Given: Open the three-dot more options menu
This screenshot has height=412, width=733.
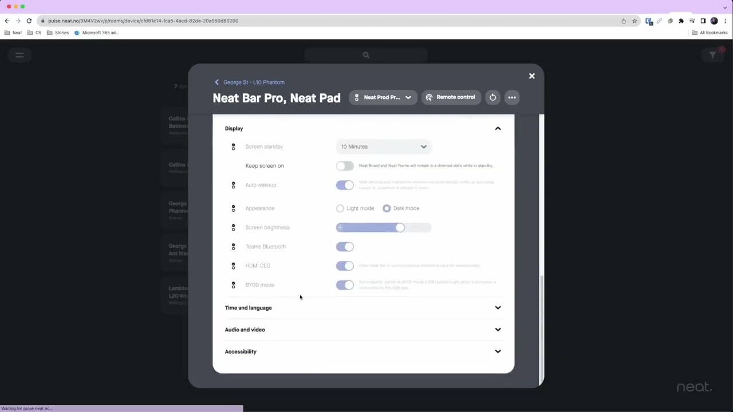Looking at the screenshot, I should (x=512, y=97).
